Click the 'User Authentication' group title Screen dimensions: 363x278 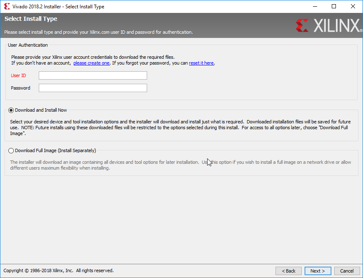(x=28, y=45)
